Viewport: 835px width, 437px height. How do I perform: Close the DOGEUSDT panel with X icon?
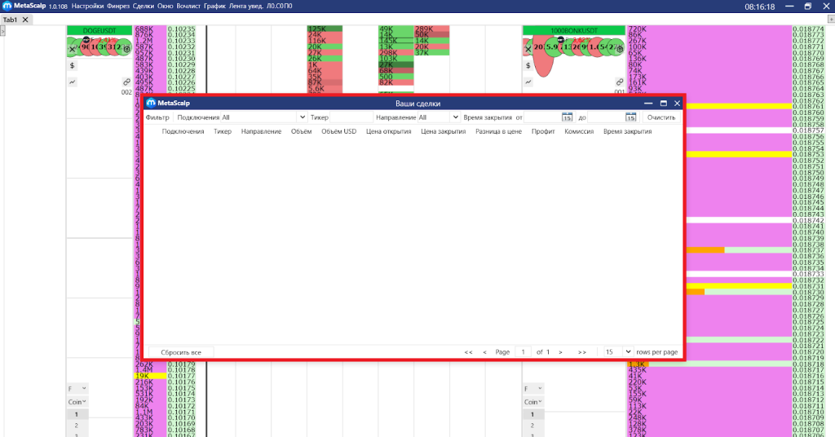coord(73,49)
